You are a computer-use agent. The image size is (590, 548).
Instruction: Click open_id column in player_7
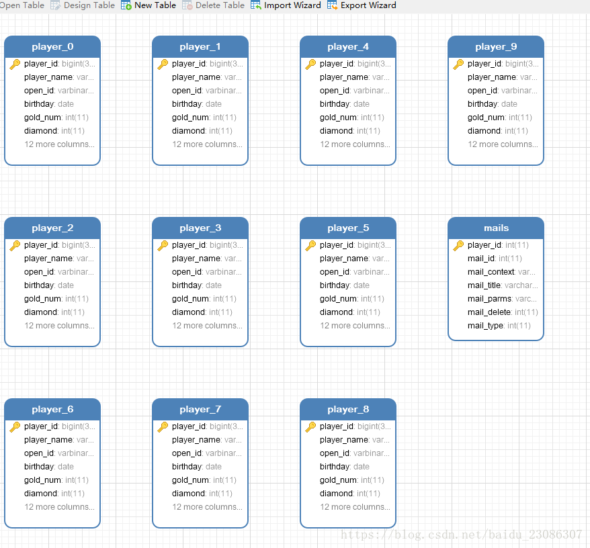207,453
